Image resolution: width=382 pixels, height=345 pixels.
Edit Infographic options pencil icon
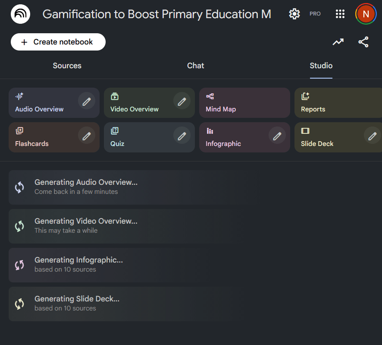pyautogui.click(x=277, y=136)
